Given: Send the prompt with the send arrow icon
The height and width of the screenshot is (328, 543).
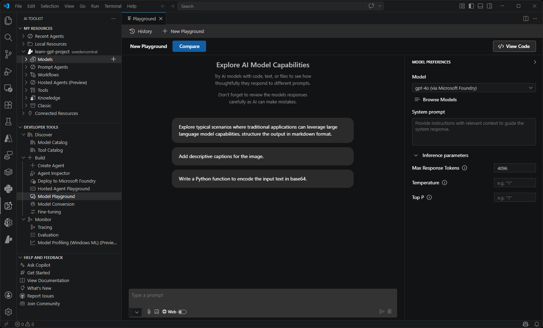Looking at the screenshot, I should pyautogui.click(x=382, y=312).
